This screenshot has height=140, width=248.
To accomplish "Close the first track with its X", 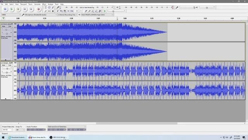I will point(2,24).
